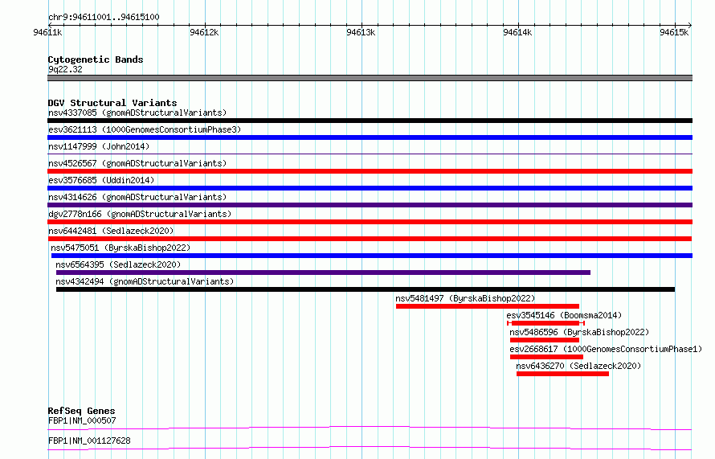Screen dimensions: 715x459
Task: Click the dgv2778n166 (gnomADStructuralVariants) label
Action: (x=140, y=214)
